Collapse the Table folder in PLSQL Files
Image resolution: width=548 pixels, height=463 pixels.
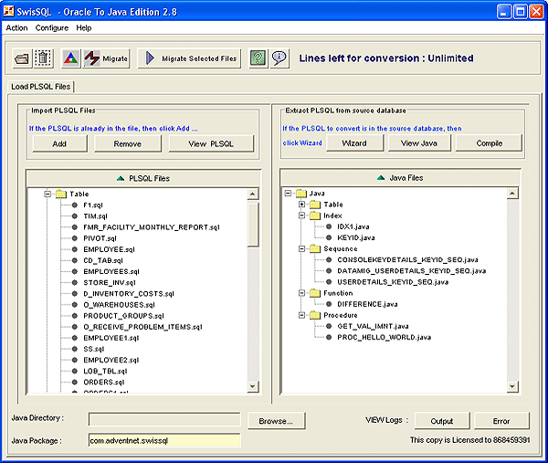[x=47, y=194]
